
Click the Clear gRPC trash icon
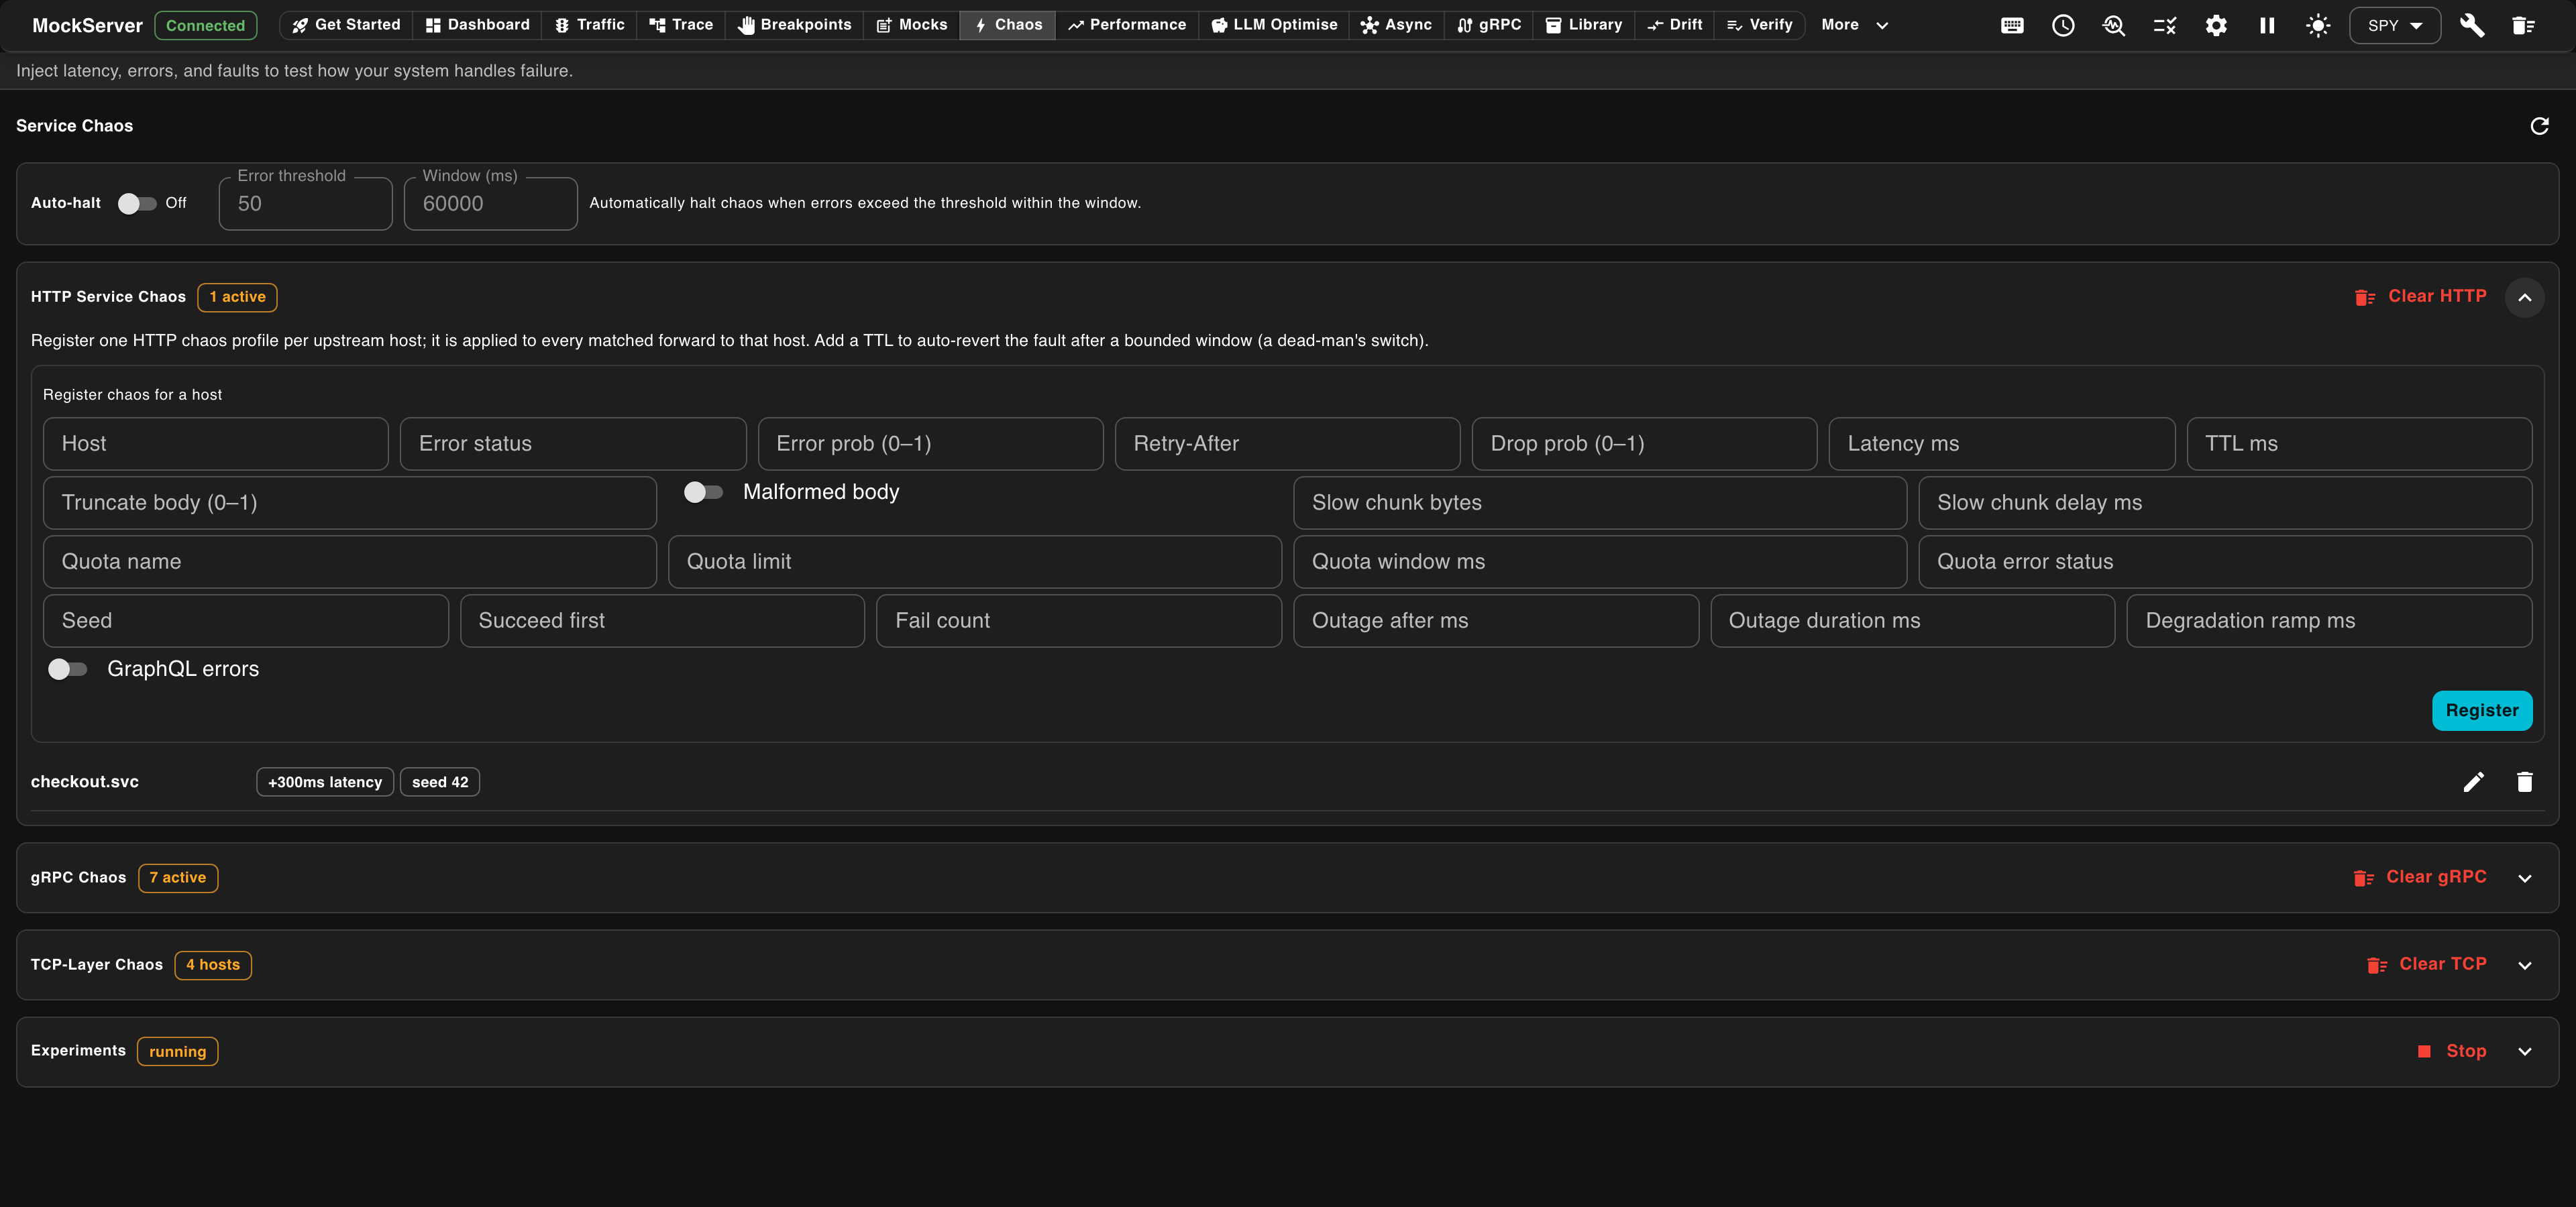tap(2363, 877)
